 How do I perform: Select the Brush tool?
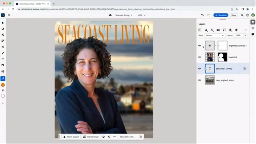pyautogui.click(x=3, y=53)
